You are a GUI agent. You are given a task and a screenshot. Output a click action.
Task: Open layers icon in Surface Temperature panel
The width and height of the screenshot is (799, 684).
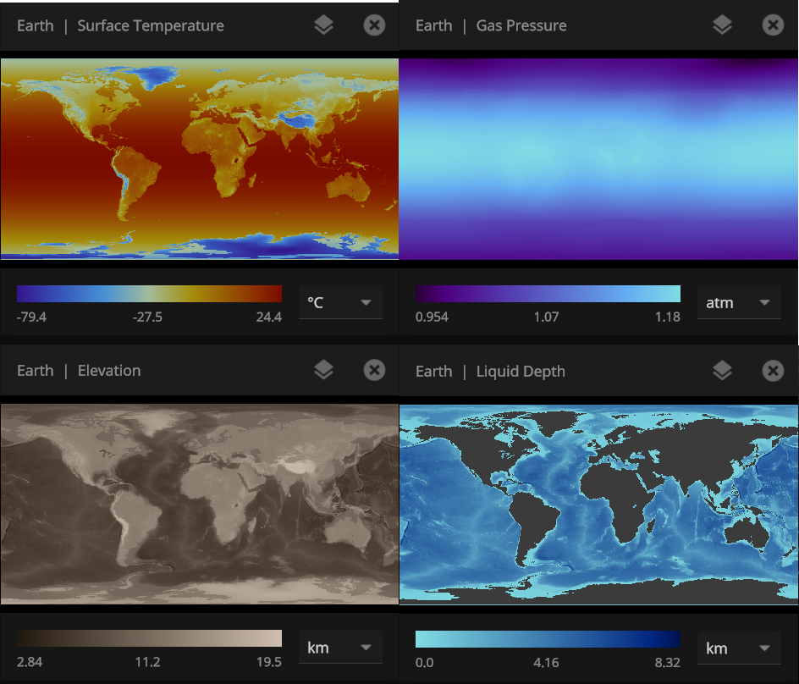[323, 25]
